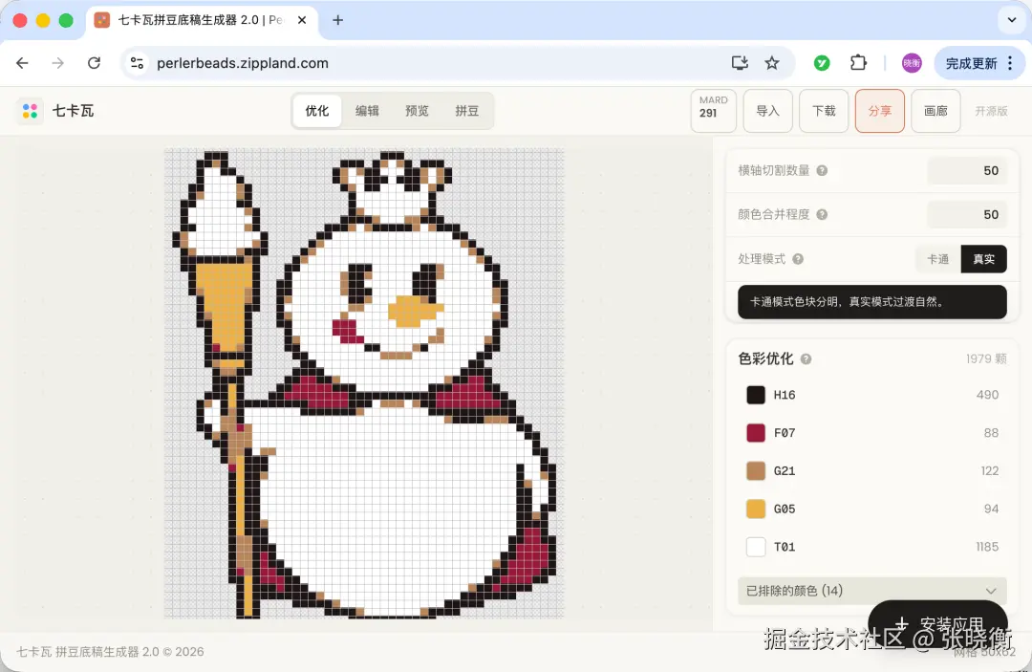Show help for 颜色合并程度

[822, 214]
